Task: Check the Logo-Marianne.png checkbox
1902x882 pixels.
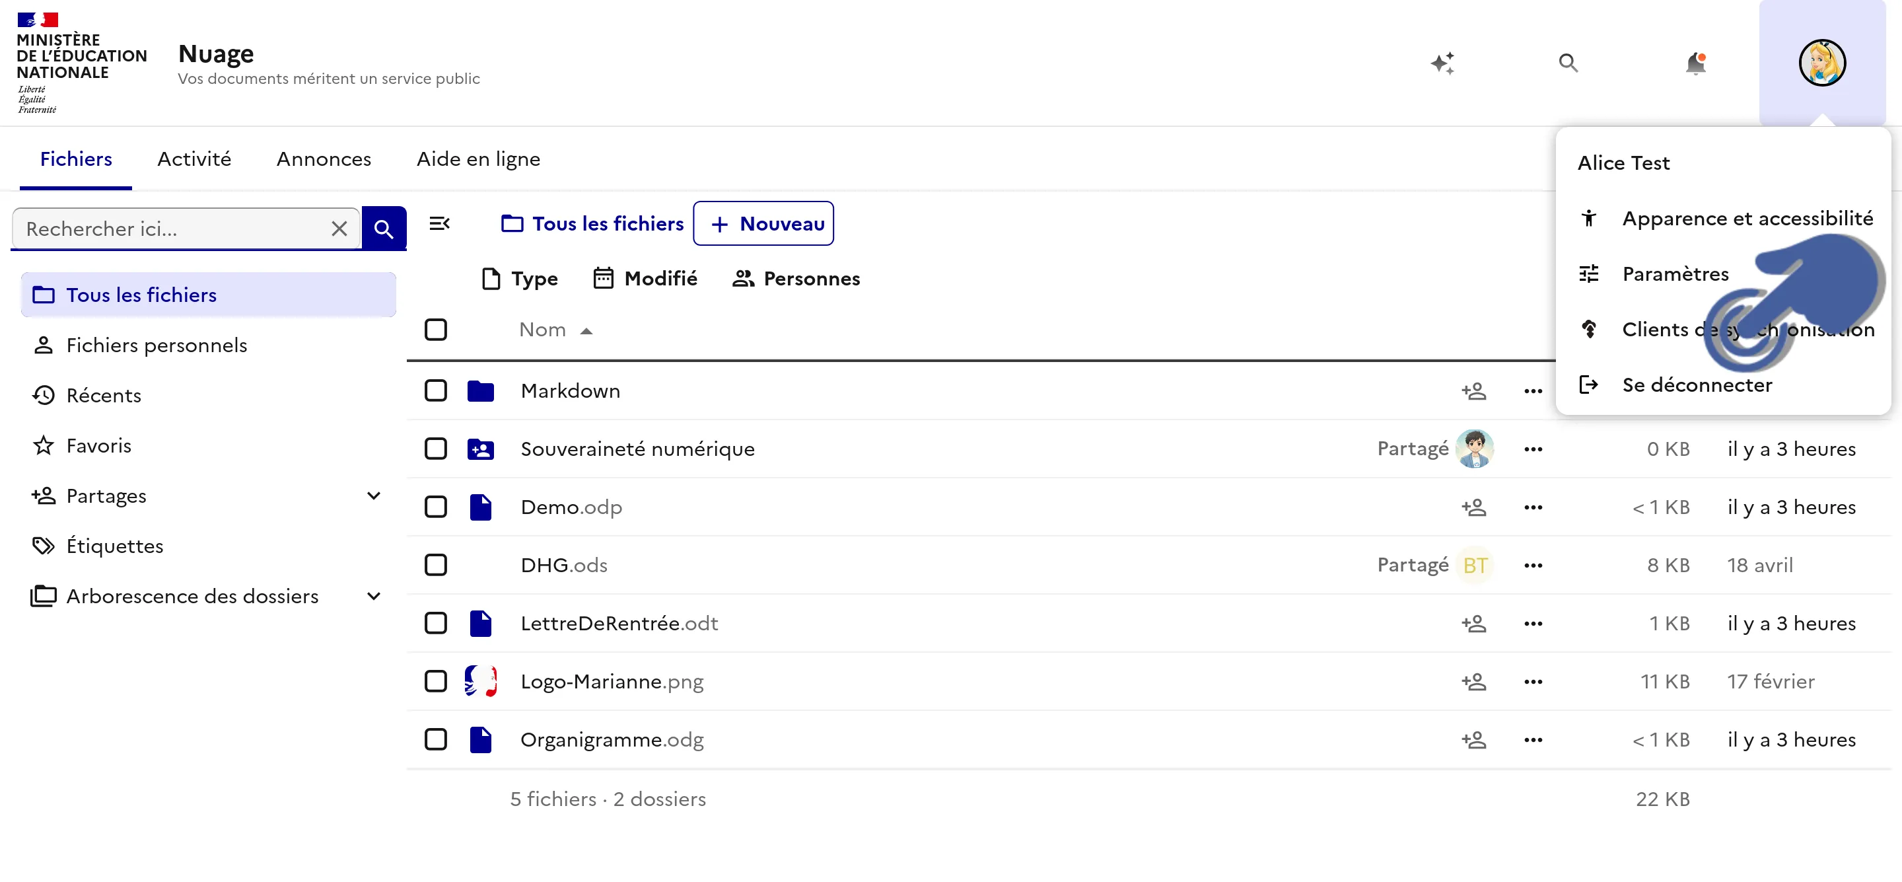Action: coord(436,681)
